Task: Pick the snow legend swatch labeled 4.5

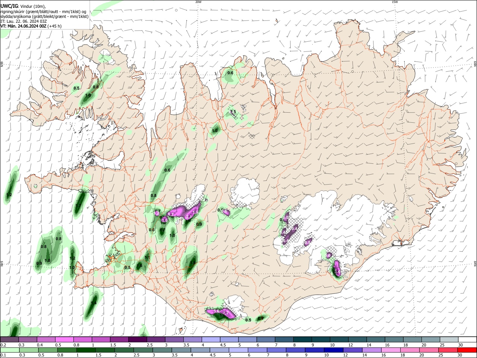Action: [x=229, y=340]
